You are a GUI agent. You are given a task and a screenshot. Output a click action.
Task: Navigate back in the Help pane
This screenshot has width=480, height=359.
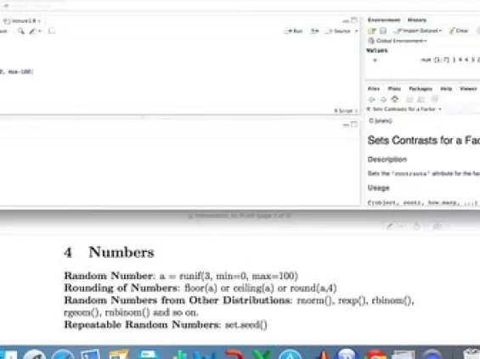371,99
